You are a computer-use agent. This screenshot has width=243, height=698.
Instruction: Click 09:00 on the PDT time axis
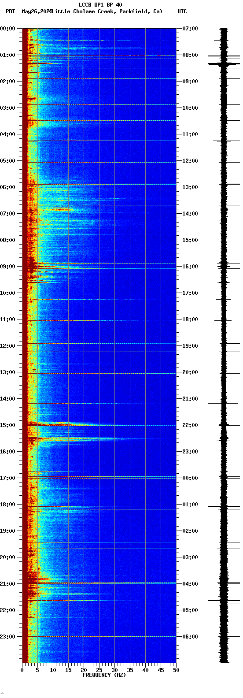pyautogui.click(x=8, y=267)
